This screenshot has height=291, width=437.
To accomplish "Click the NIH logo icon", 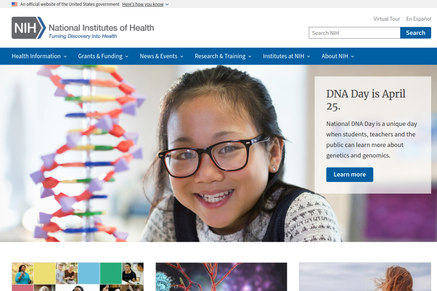I will (29, 28).
